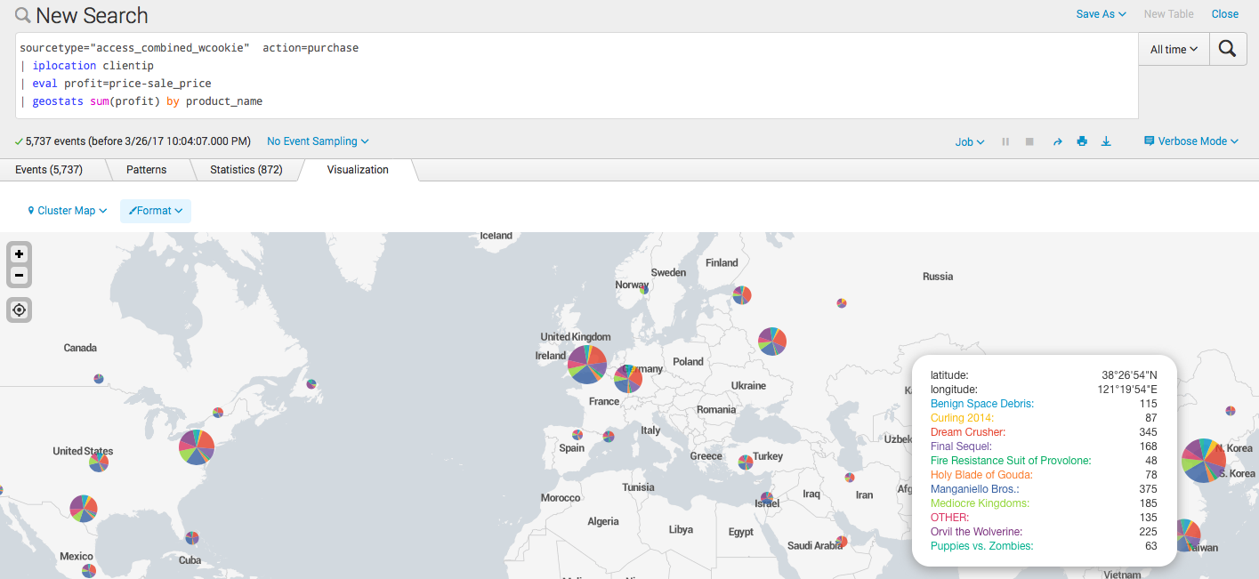Open the All time time range picker
The image size is (1259, 579).
(1173, 49)
